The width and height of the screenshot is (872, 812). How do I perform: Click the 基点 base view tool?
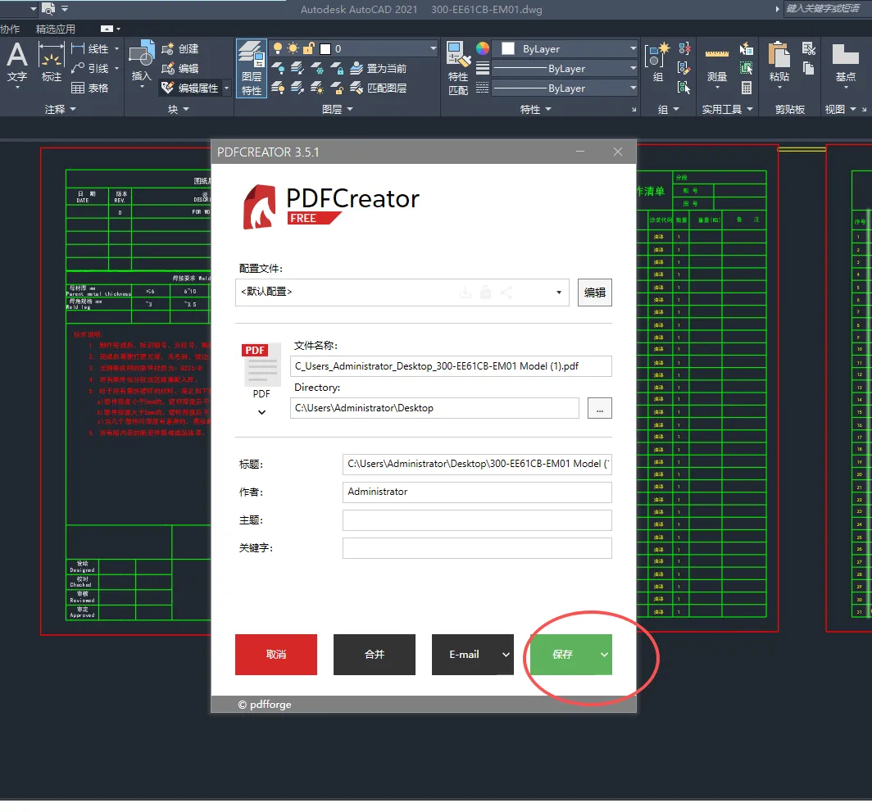(845, 62)
